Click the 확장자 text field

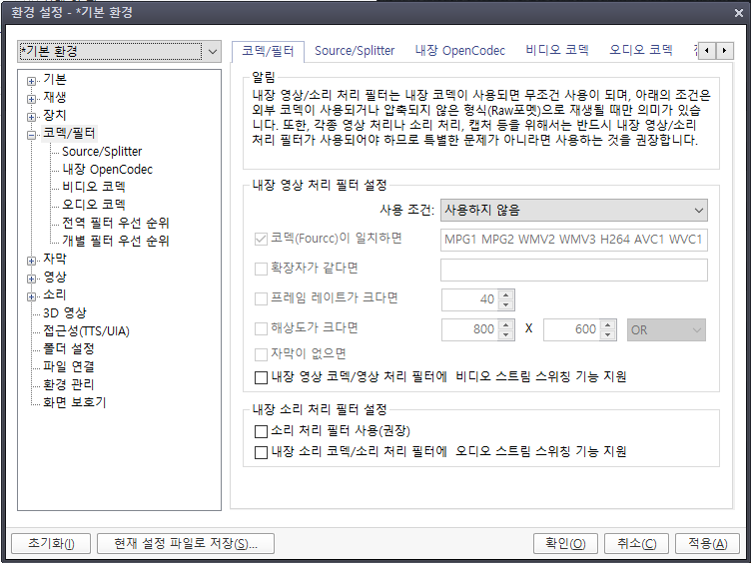point(574,270)
